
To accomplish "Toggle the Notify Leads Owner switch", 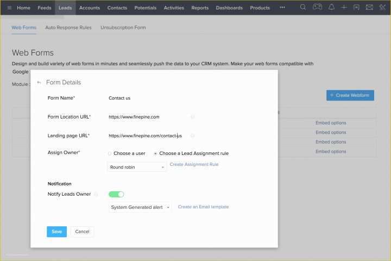I will (x=116, y=194).
